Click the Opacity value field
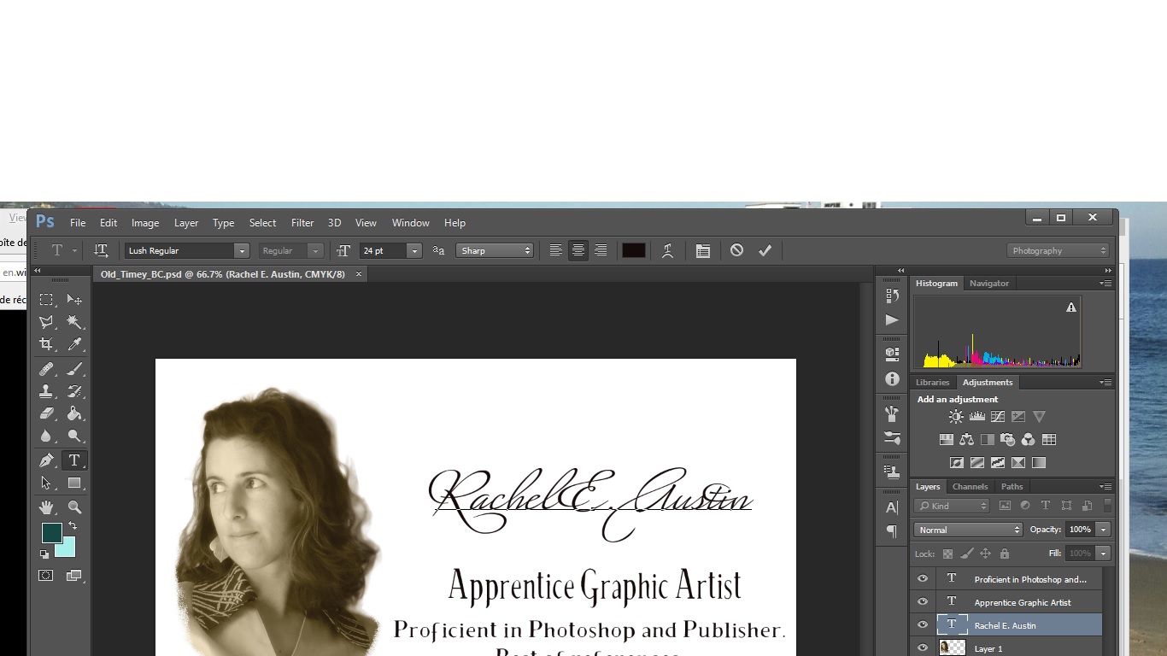This screenshot has width=1167, height=656. (1081, 530)
